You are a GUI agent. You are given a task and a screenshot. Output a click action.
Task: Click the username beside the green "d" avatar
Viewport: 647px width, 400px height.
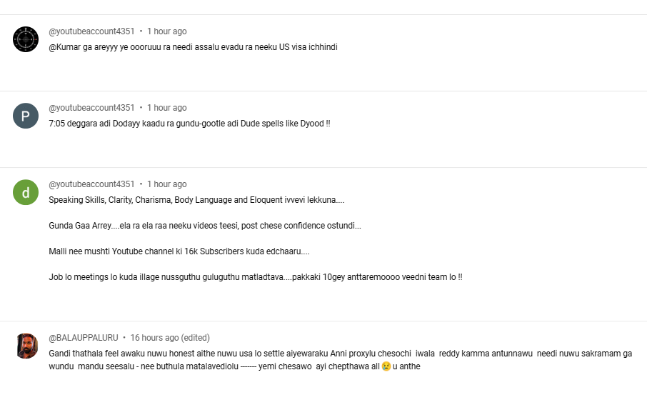point(91,184)
